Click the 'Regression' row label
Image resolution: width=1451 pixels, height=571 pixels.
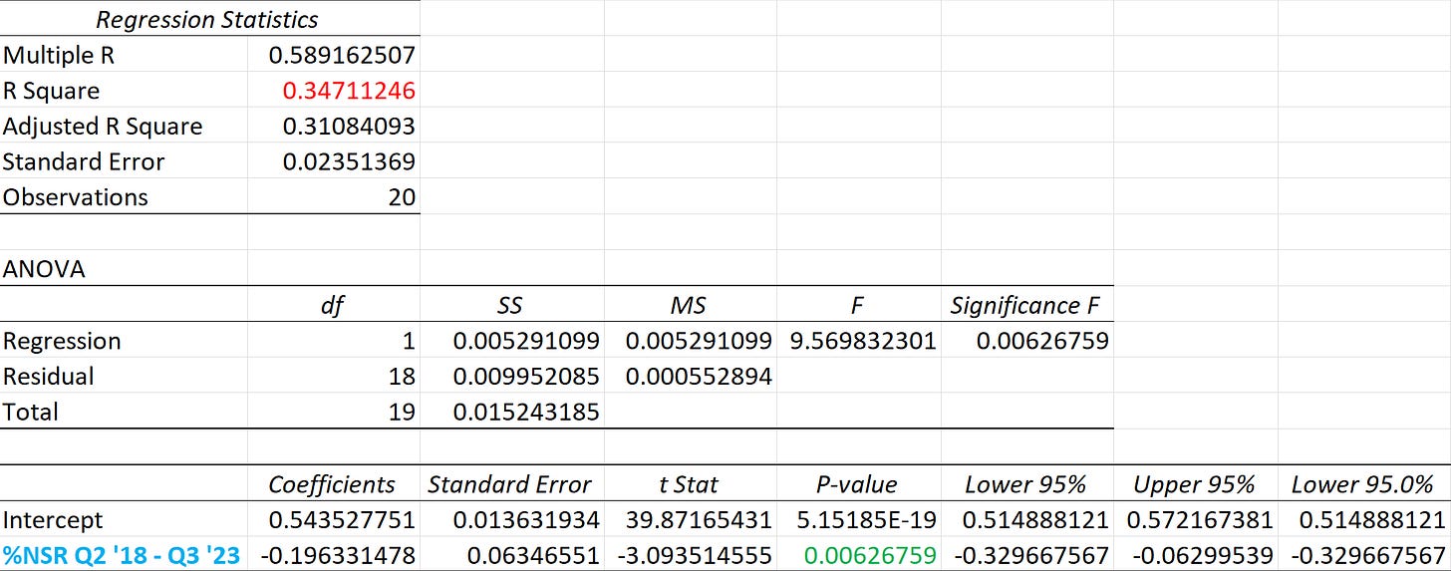[x=62, y=341]
